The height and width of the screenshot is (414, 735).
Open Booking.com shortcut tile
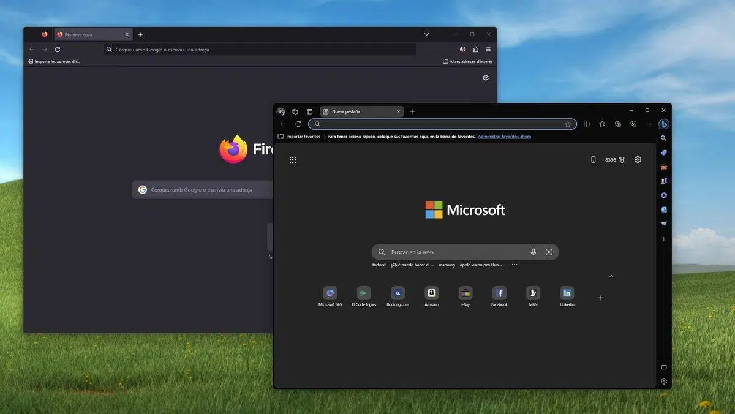point(398,293)
